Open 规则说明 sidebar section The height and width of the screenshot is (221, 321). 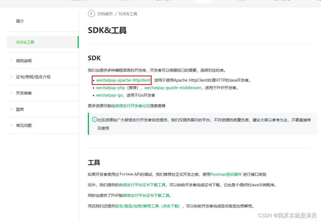(24, 61)
